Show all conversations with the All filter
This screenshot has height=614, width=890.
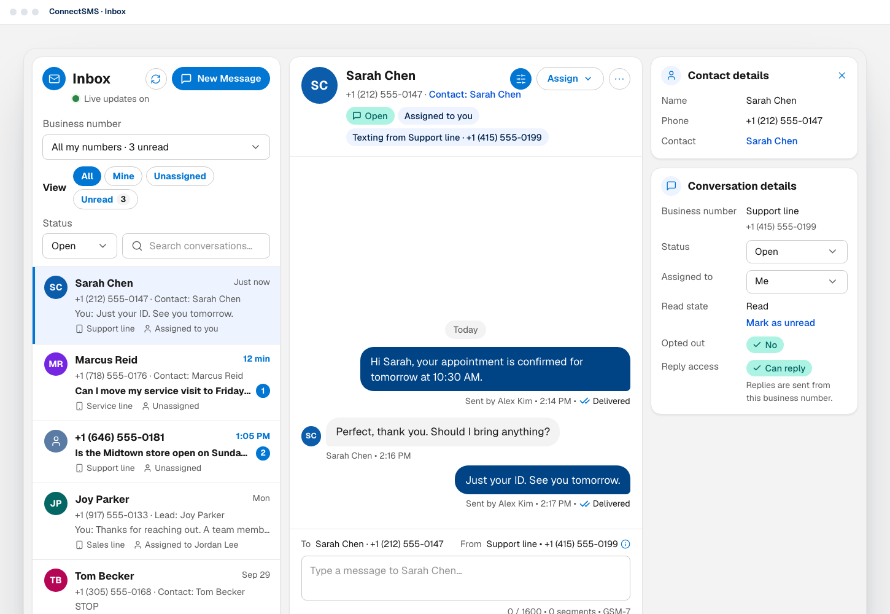[x=87, y=176]
